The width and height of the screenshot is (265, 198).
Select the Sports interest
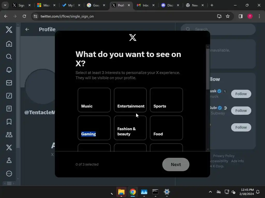pos(166,100)
